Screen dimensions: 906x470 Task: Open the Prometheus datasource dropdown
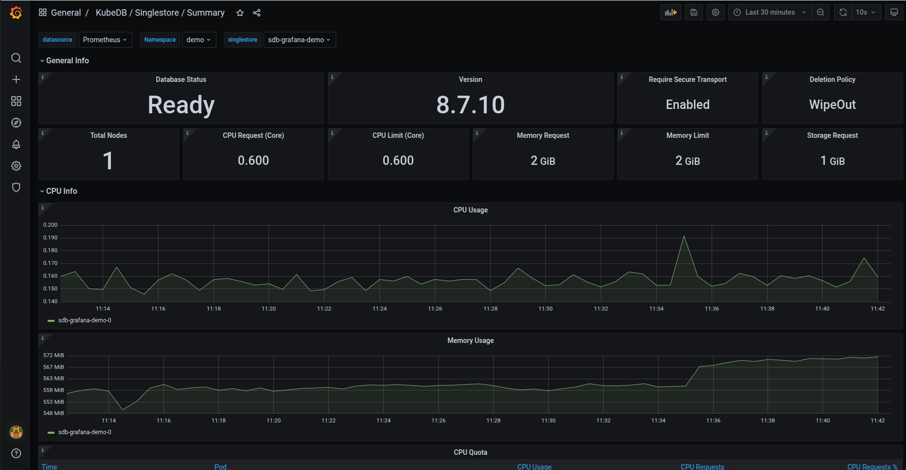(x=105, y=40)
